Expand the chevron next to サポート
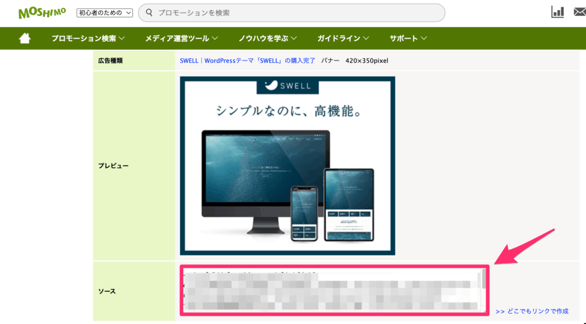586x324 pixels. click(x=423, y=38)
